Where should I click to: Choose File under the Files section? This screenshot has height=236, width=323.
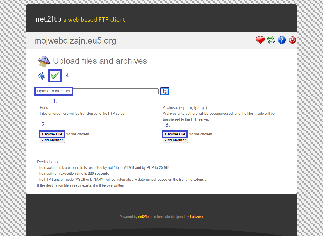(x=52, y=134)
